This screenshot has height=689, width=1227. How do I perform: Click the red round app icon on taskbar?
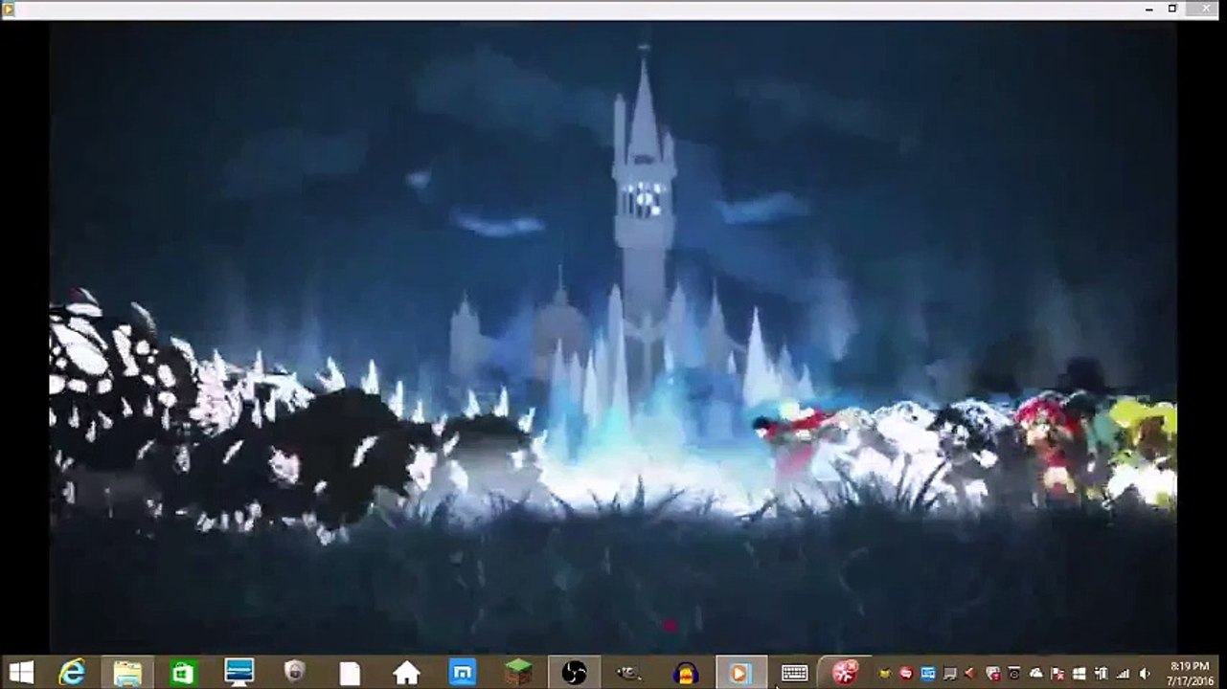coord(845,673)
